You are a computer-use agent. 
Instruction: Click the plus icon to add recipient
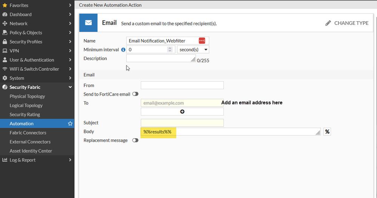click(182, 111)
